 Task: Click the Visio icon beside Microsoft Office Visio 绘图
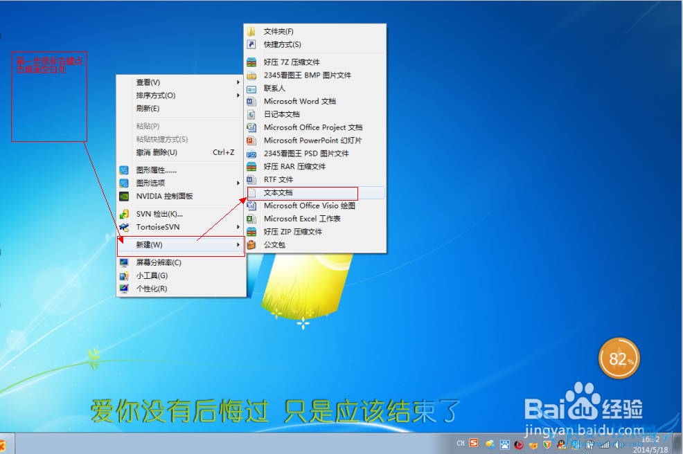[251, 206]
